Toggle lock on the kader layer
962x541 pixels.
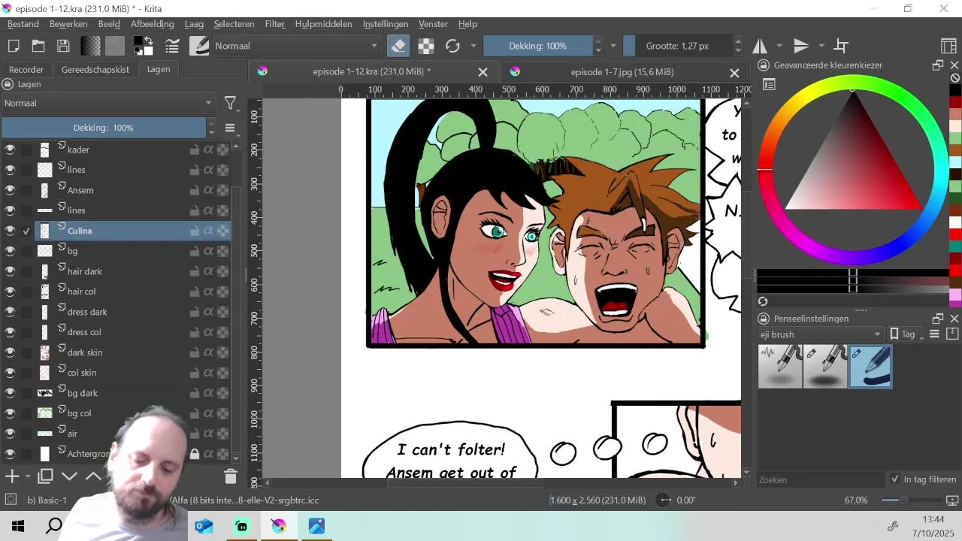195,150
